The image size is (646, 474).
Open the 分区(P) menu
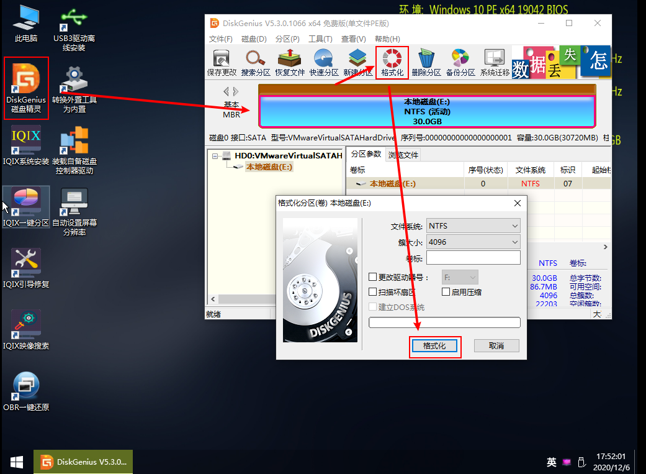click(x=287, y=39)
